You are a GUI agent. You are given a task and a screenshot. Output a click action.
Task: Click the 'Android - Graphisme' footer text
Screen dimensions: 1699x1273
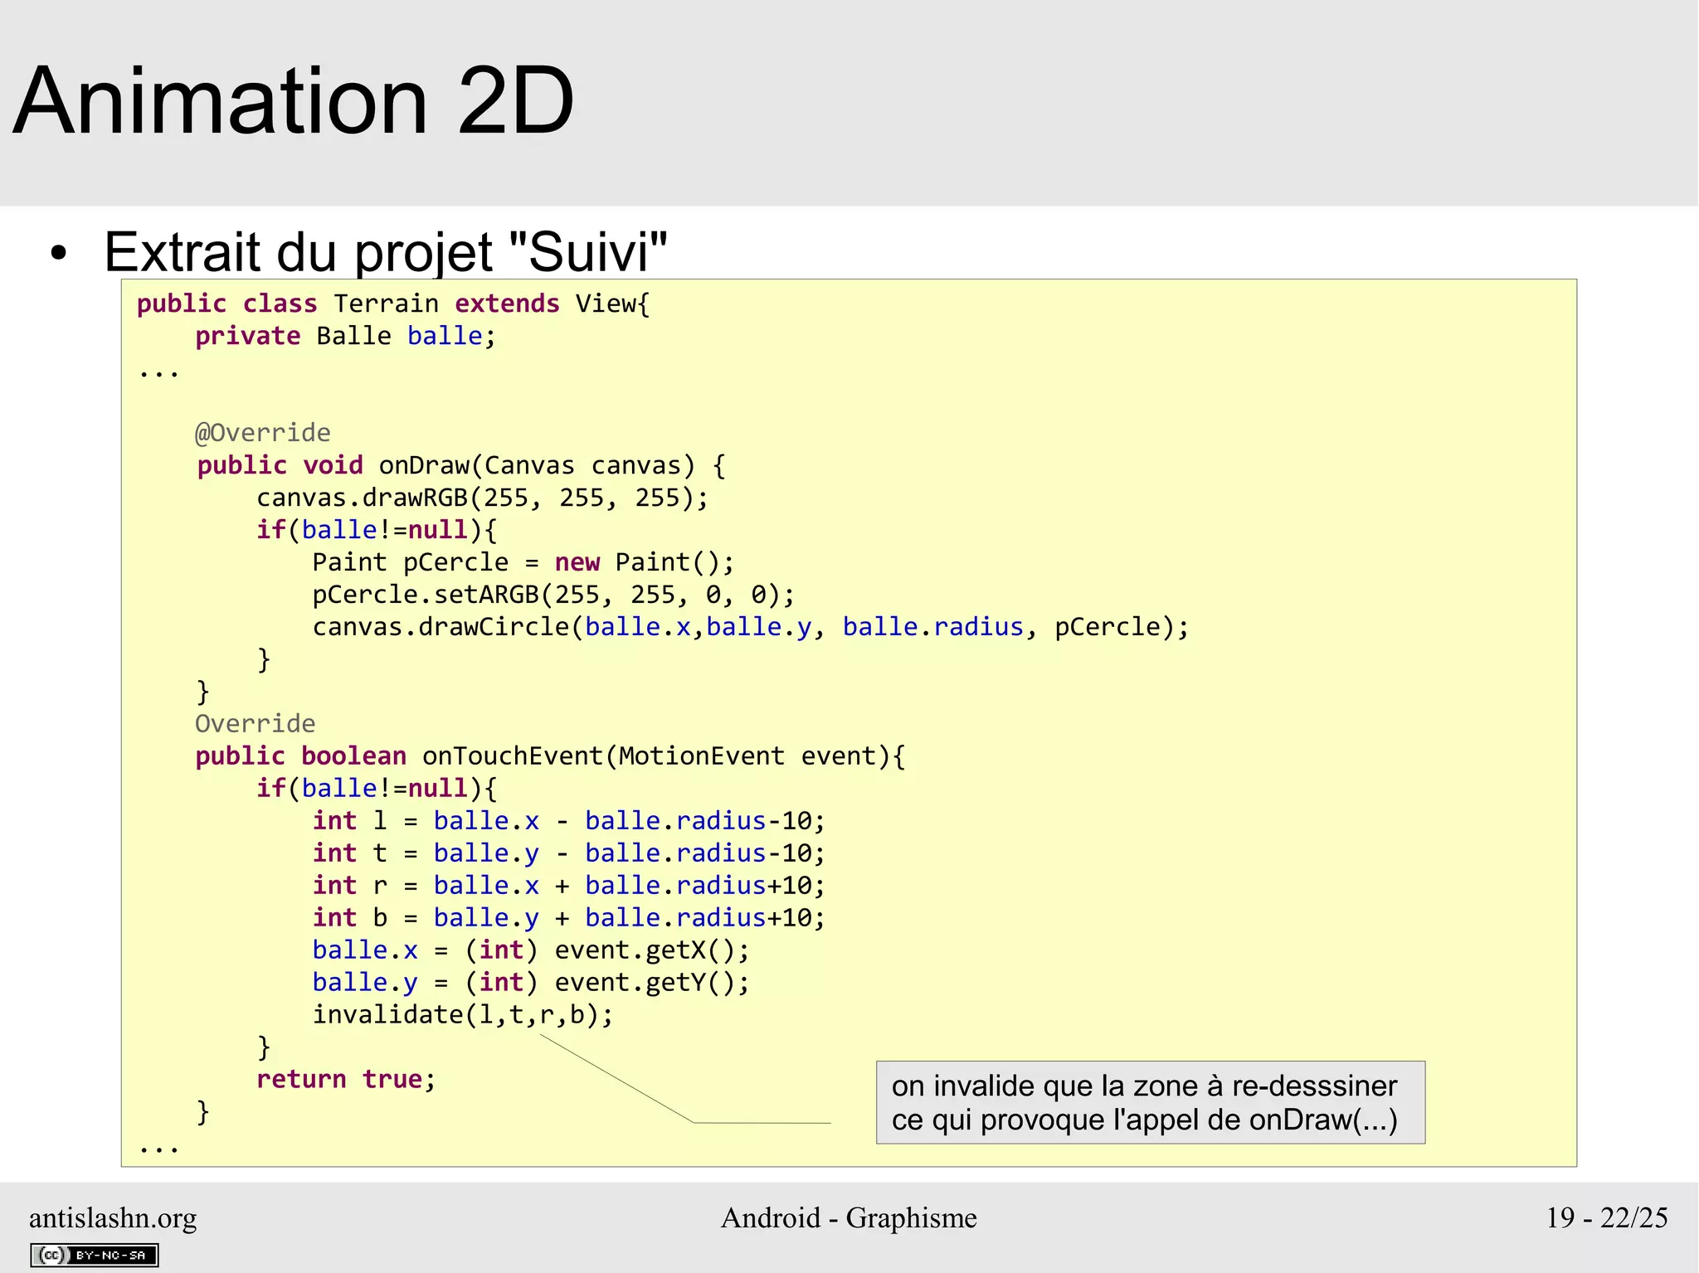point(849,1217)
